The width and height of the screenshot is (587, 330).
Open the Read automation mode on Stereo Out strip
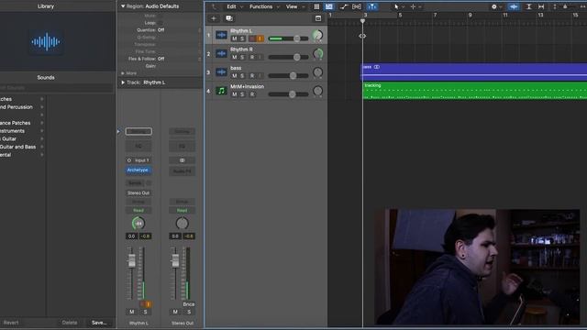point(182,210)
